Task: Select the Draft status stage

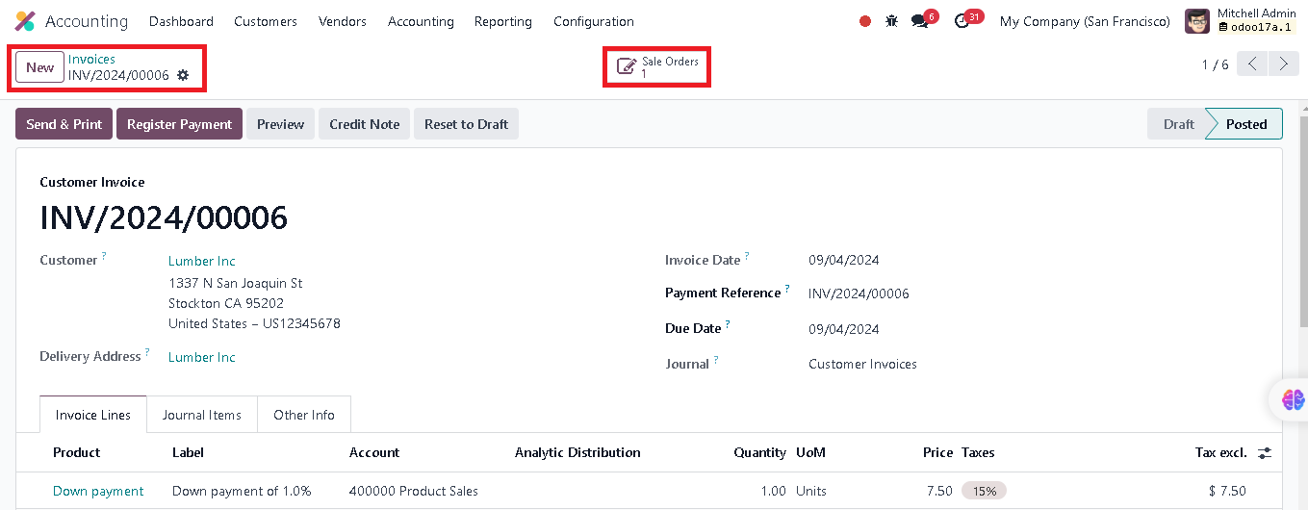Action: (1178, 124)
